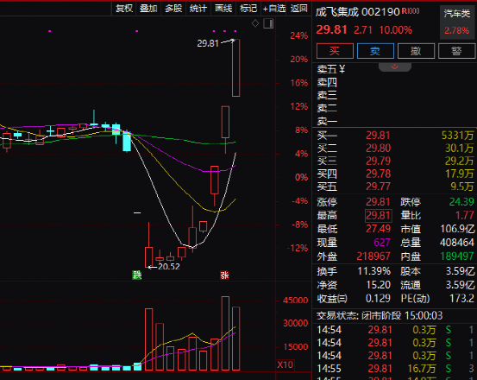477x380 pixels.
Task: Click the 20.52 low price label on chart
Action: pos(169,267)
